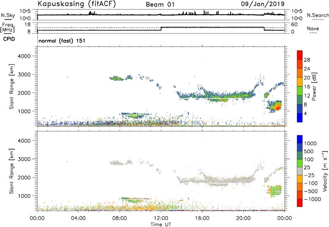
Task: Click the "20" label on the Power color bar
Action: tap(307, 78)
